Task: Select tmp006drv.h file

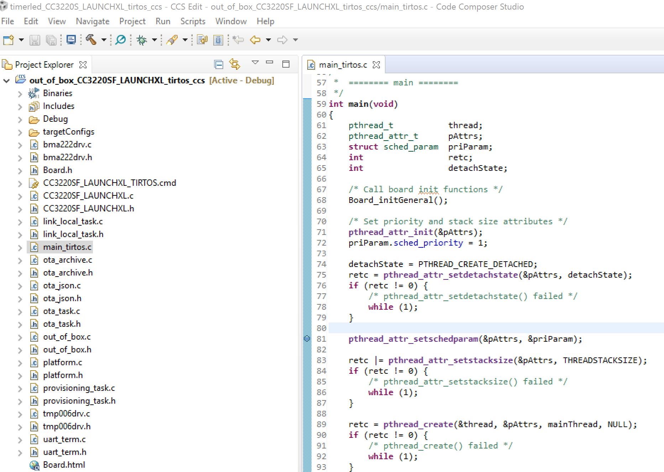Action: 67,426
